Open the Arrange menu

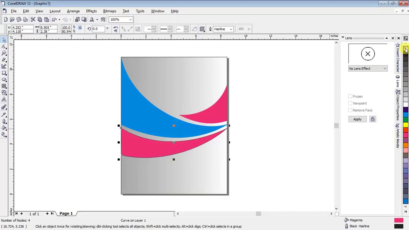click(x=73, y=11)
